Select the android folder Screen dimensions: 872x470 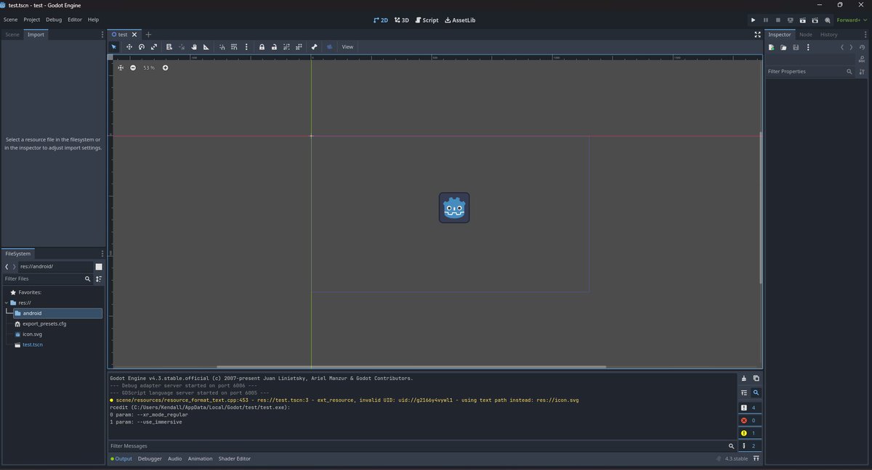pos(57,313)
